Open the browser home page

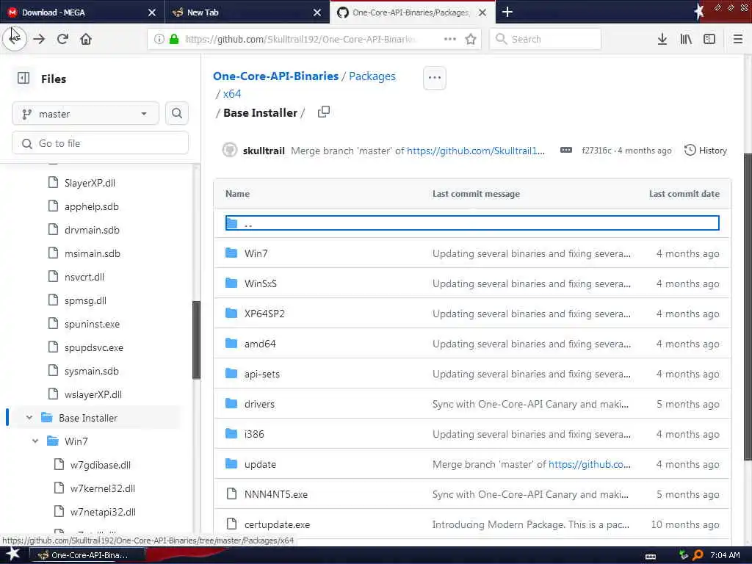[86, 39]
